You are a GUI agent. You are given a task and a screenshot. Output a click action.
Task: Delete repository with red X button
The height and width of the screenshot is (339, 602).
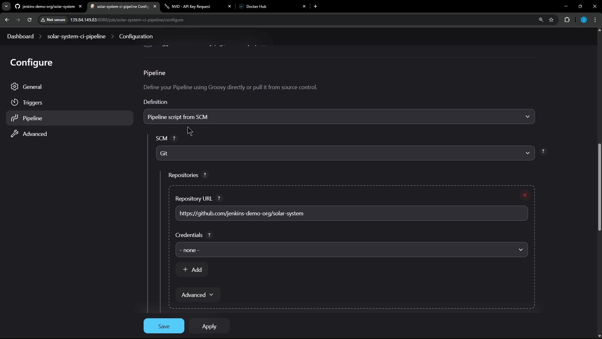(525, 195)
